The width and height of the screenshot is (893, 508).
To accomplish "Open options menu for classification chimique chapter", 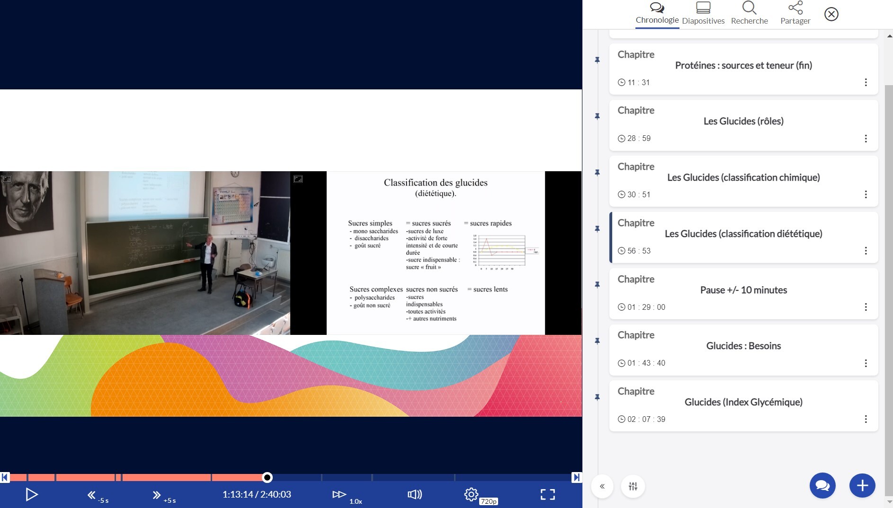I will point(866,194).
